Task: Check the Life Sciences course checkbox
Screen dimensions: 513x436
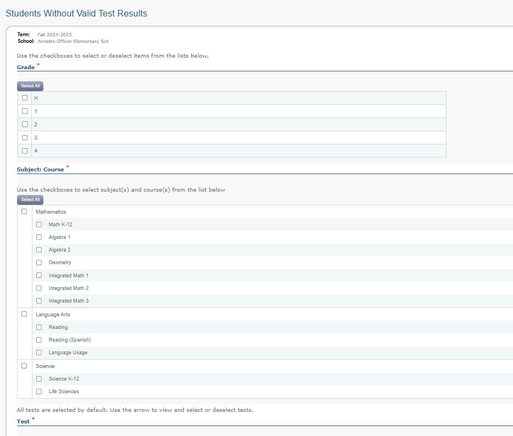Action: (x=39, y=392)
